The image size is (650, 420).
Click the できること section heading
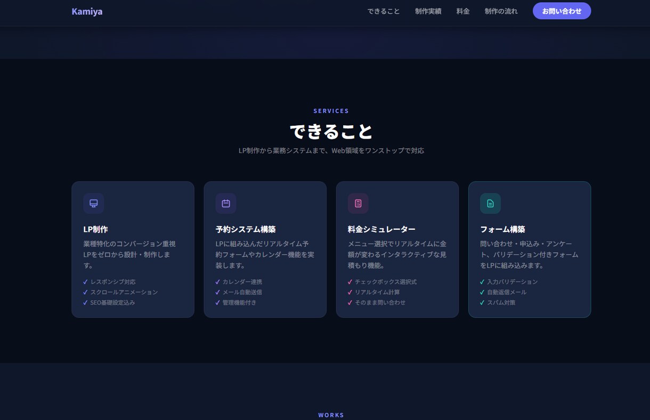click(x=331, y=131)
